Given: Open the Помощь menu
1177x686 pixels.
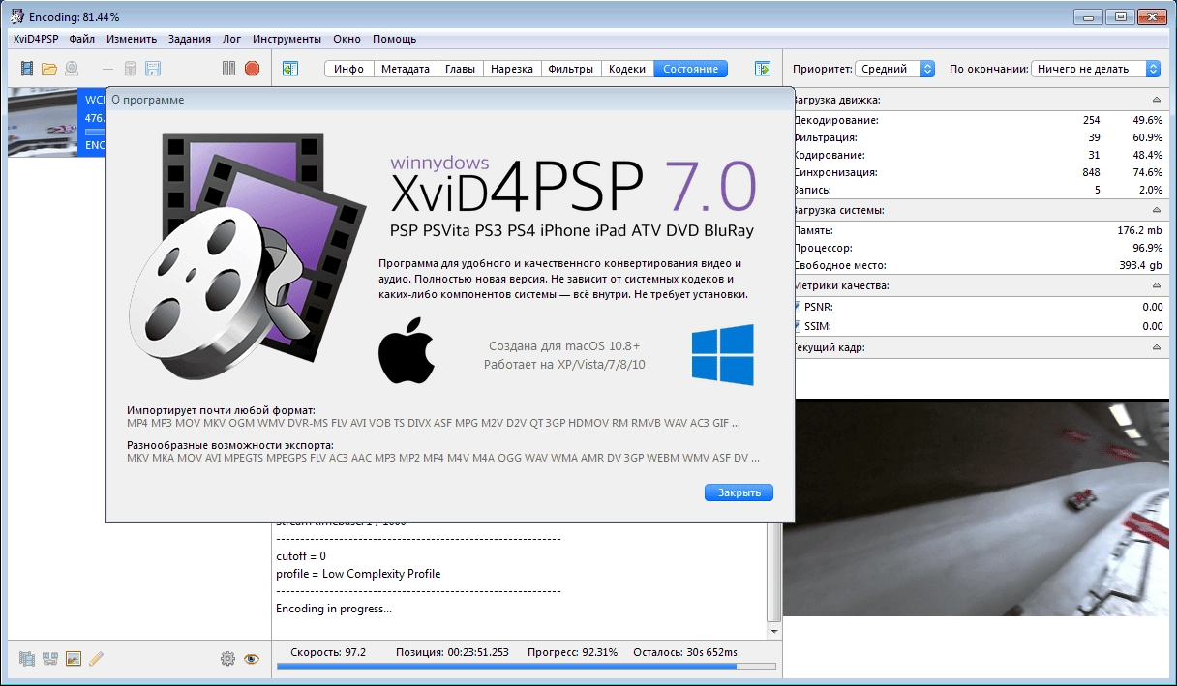Looking at the screenshot, I should (x=394, y=39).
